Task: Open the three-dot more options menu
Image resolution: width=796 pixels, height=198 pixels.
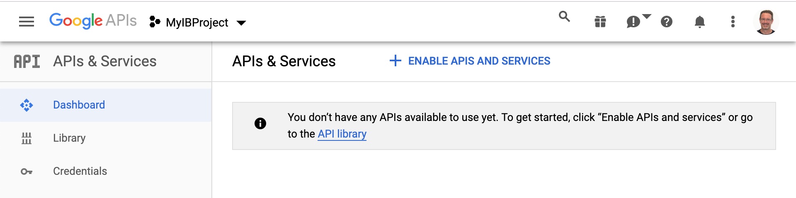Action: coord(733,22)
